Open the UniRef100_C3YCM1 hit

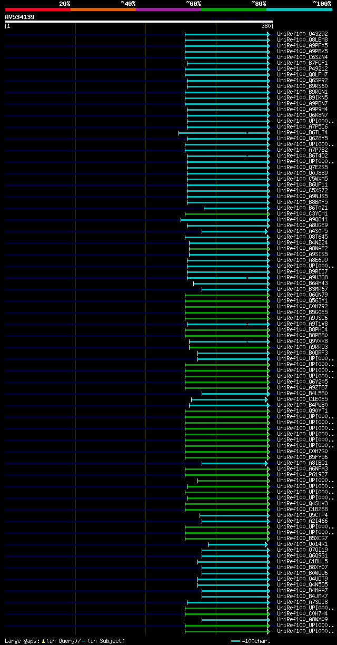click(302, 213)
